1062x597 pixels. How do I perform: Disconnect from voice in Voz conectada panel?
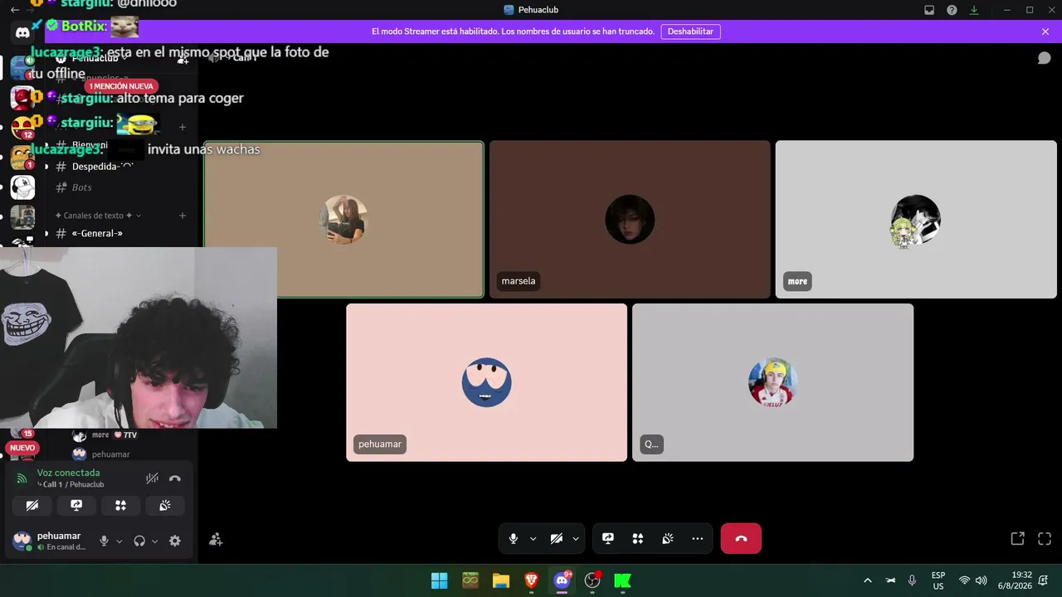(175, 478)
